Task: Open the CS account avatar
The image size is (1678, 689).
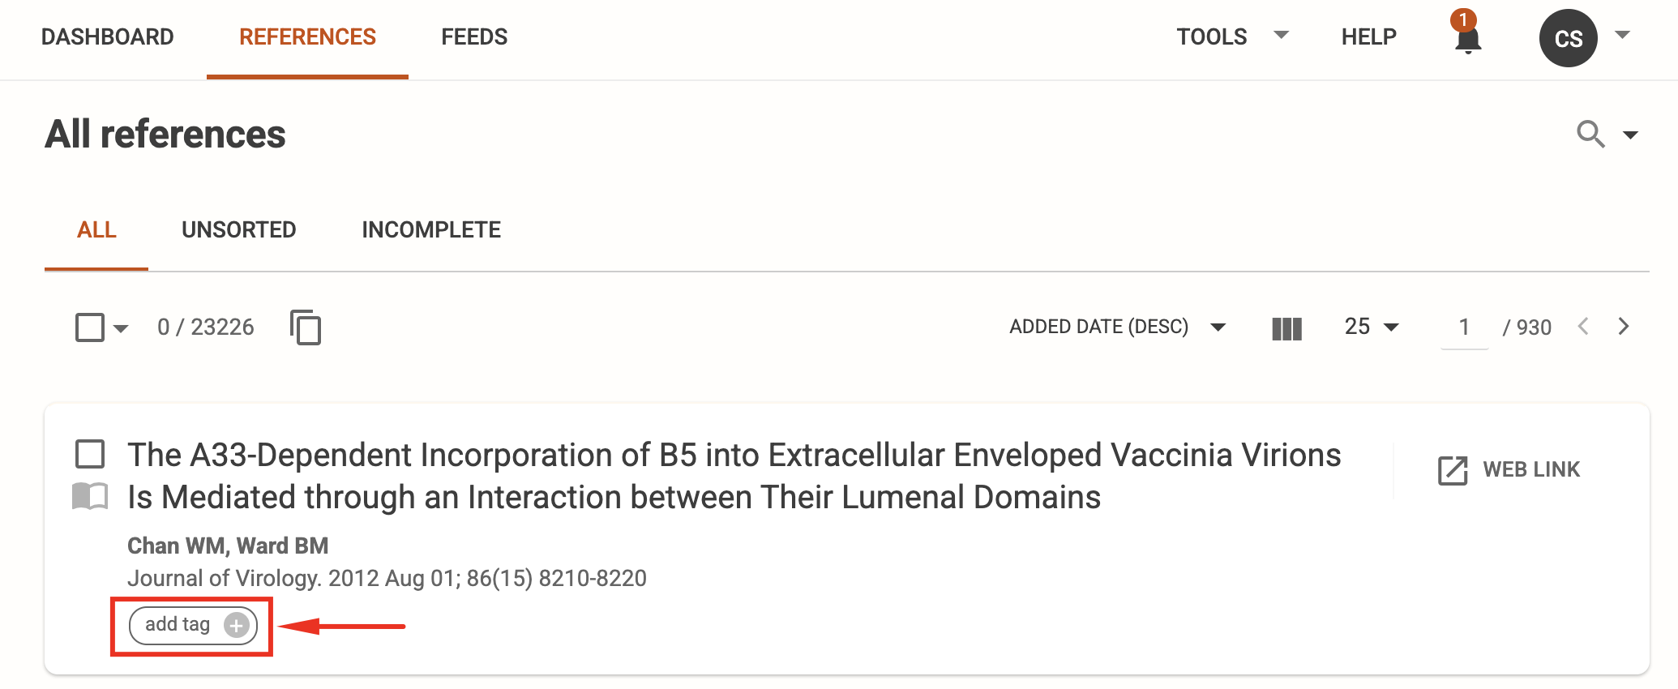Action: (x=1568, y=37)
